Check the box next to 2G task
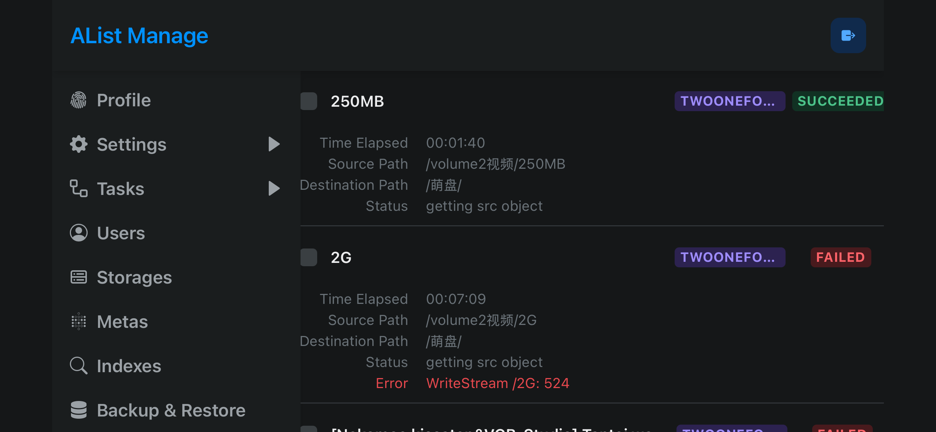The image size is (936, 432). (309, 257)
